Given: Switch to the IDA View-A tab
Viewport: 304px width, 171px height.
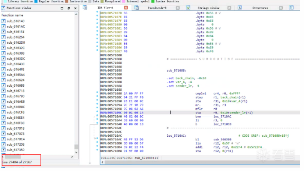Looking at the screenshot, I should [105, 8].
